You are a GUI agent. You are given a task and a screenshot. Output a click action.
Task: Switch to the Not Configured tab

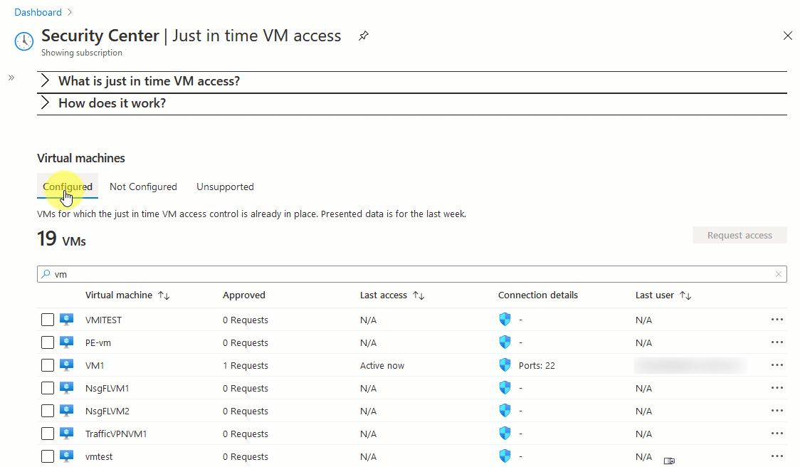143,187
